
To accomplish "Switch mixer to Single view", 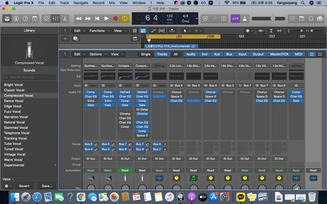I will [146, 54].
